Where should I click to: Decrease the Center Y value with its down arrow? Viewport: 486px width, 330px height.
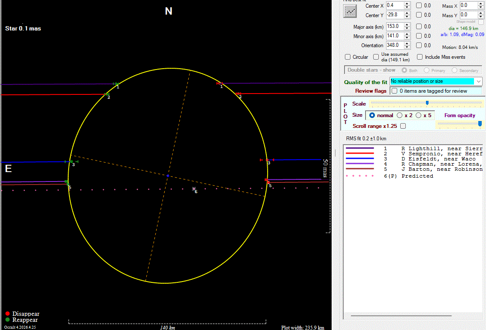(x=407, y=17)
